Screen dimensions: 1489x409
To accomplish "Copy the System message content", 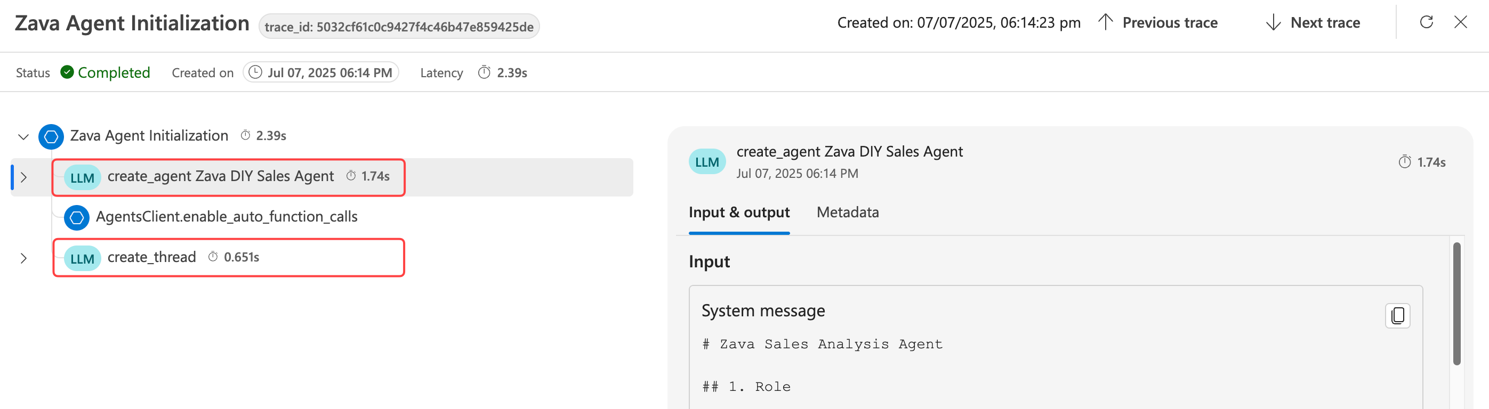I will (1397, 315).
